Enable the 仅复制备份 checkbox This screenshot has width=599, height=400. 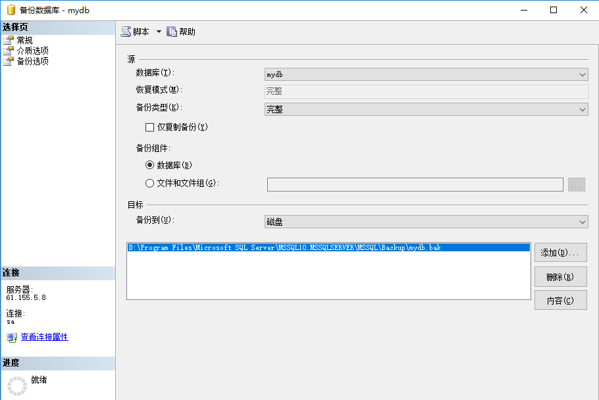tap(149, 127)
